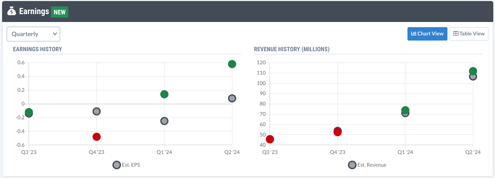Click the green Q1 '24 actual EPS point
The image size is (495, 178).
[164, 94]
